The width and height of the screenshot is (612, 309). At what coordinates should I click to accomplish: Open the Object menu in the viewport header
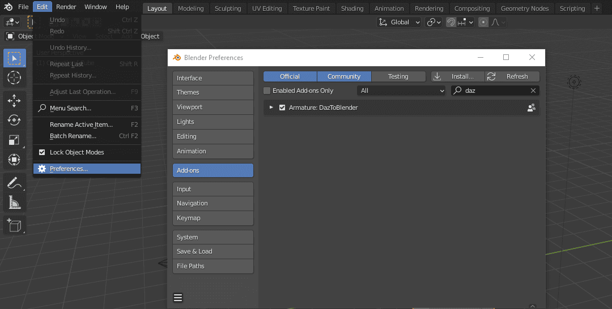(150, 36)
